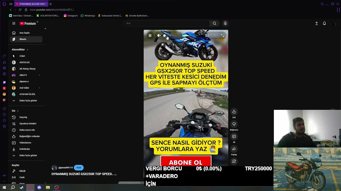Viewport: 341px width, 191px height.
Task: Open the comments for this Short
Action: tap(234, 137)
